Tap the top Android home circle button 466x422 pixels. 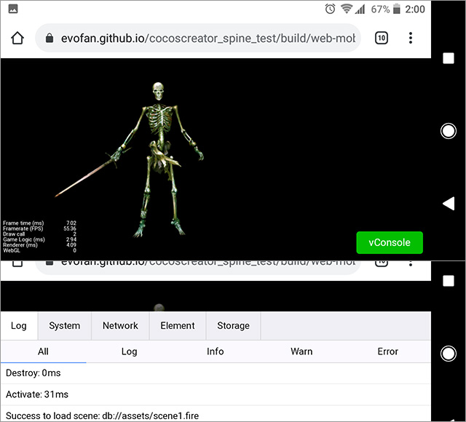click(449, 131)
